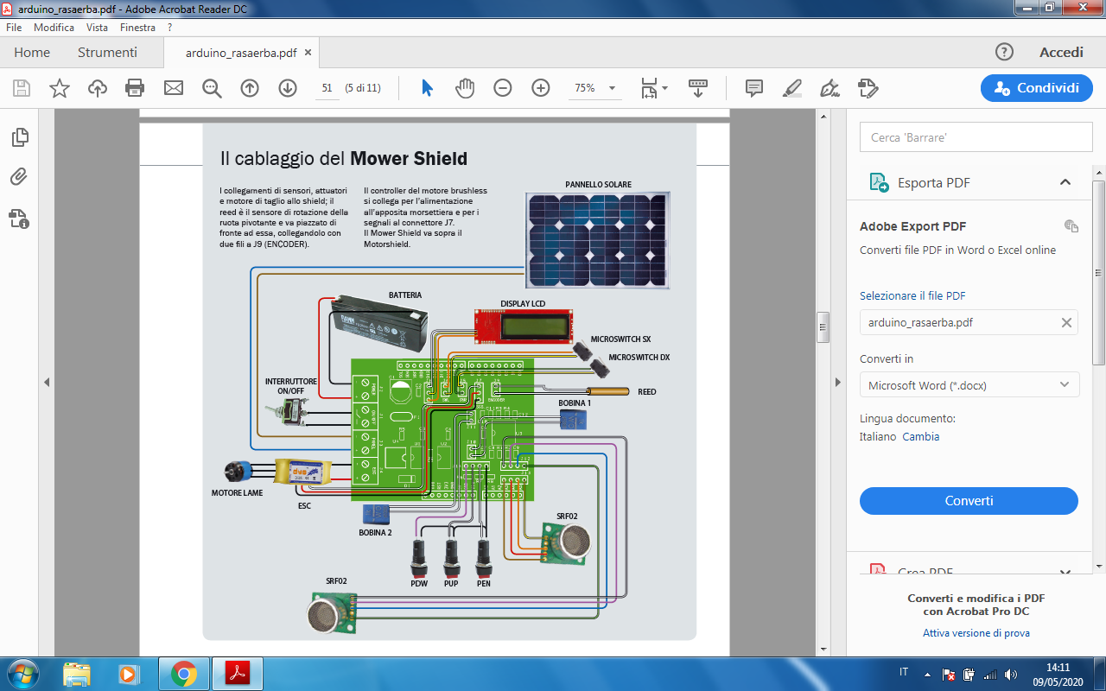Add the bookmark star icon
1106x691 pixels.
coord(60,88)
